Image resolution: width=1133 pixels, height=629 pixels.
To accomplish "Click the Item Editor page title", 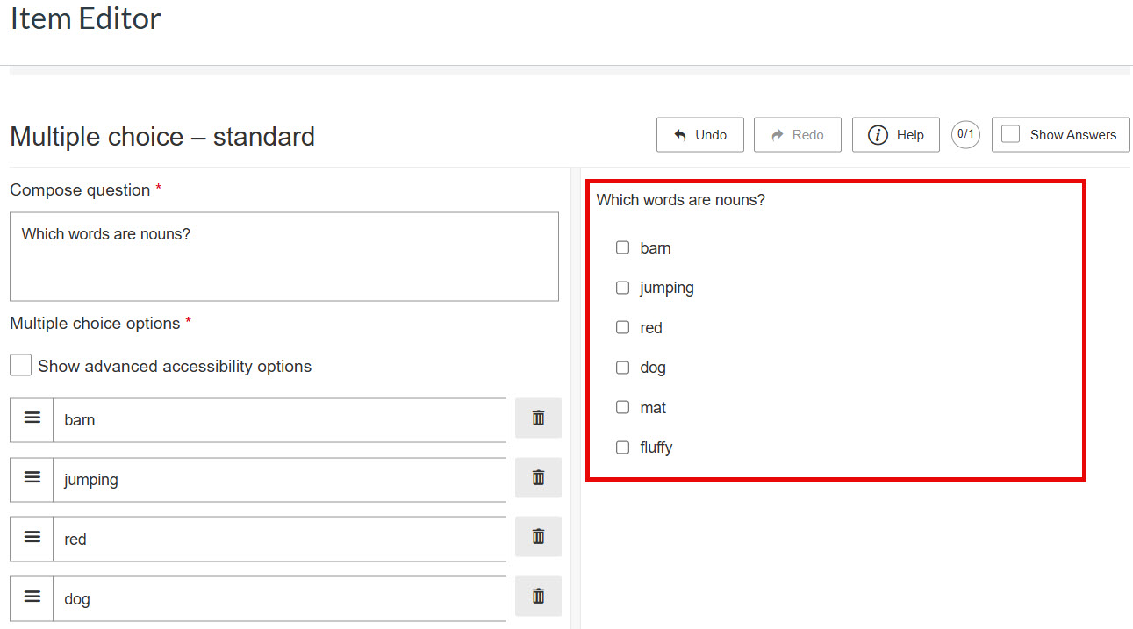I will point(86,18).
